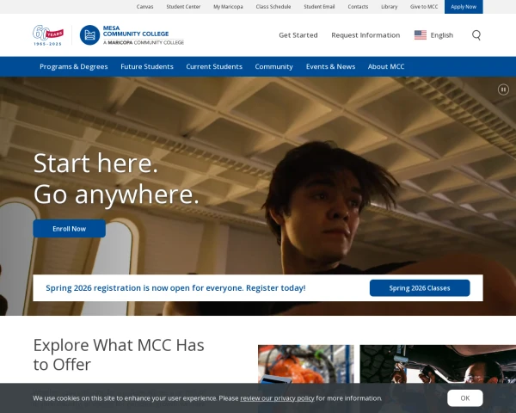Open the search magnifier icon
Screen dimensions: 516x413
point(476,35)
